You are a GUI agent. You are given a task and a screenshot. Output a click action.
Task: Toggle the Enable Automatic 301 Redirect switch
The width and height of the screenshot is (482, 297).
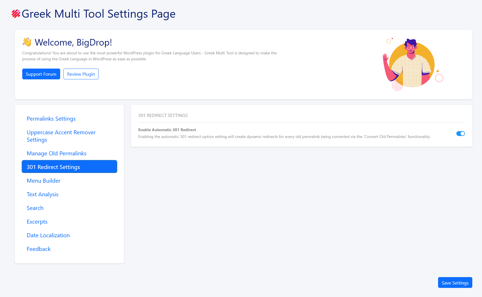click(460, 133)
